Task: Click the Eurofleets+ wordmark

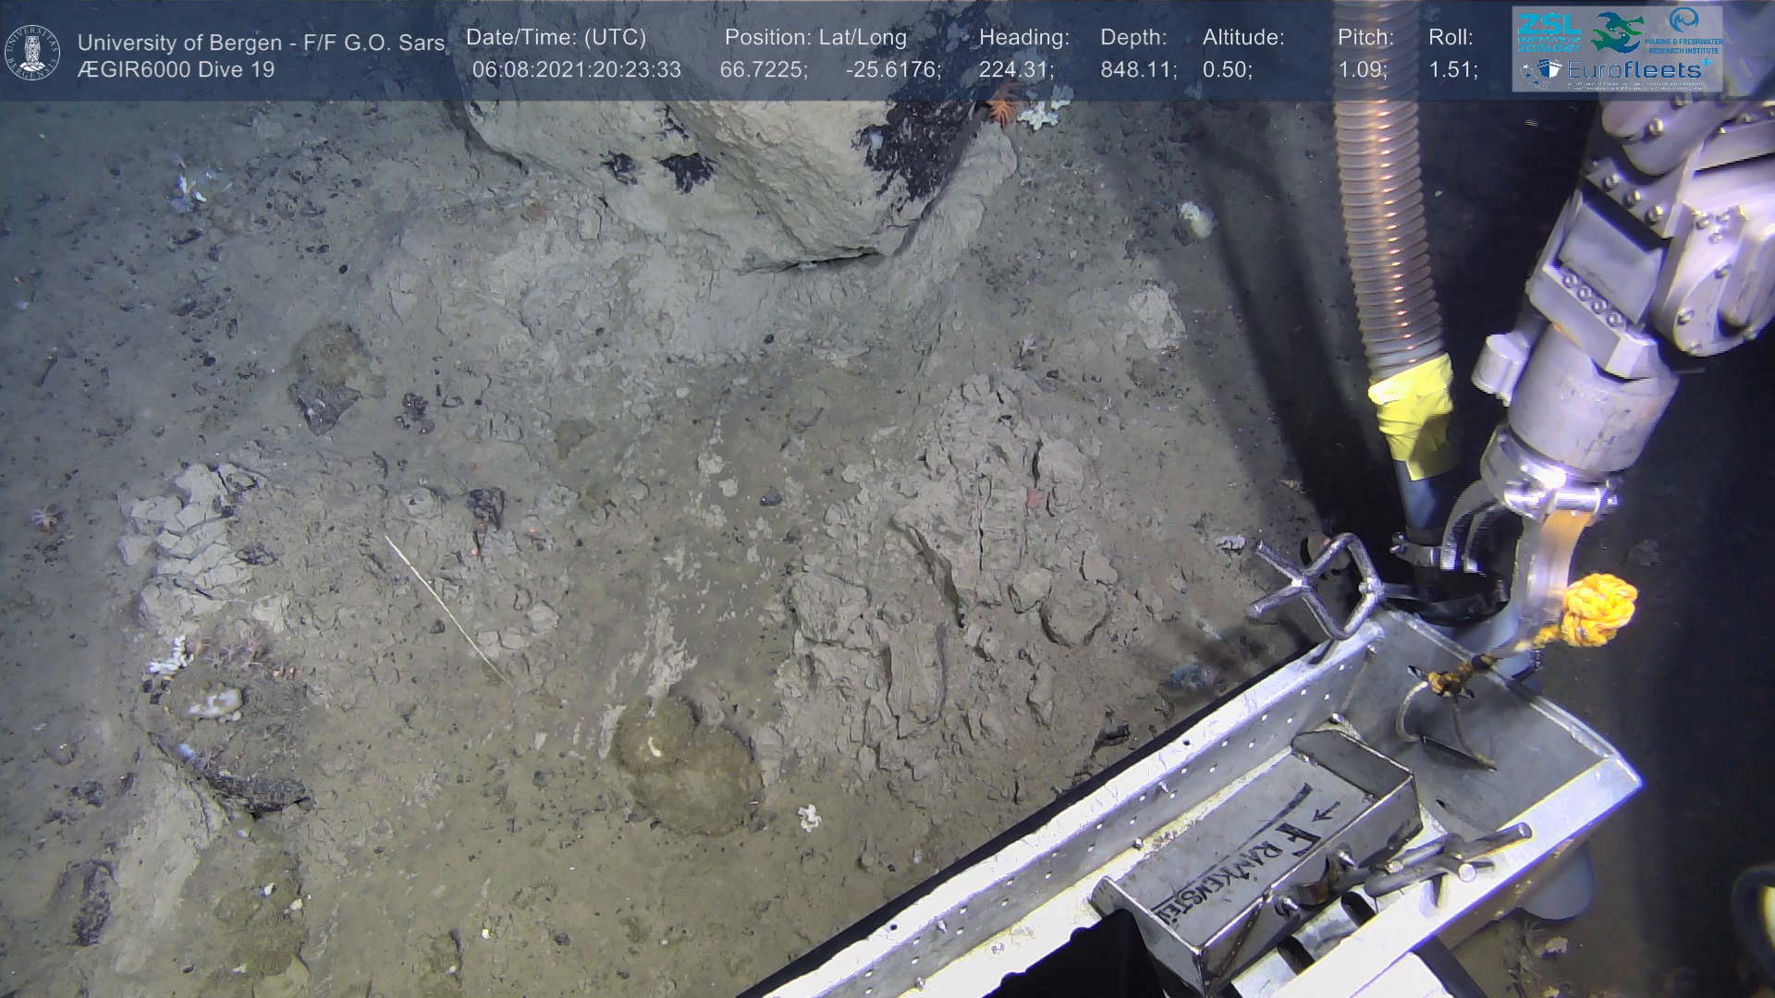Action: click(x=1634, y=70)
